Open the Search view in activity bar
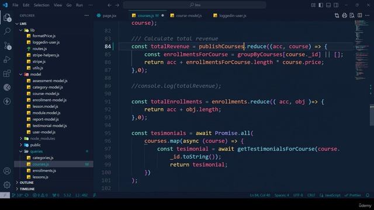Viewport: 374px width, 210px height. (7, 31)
